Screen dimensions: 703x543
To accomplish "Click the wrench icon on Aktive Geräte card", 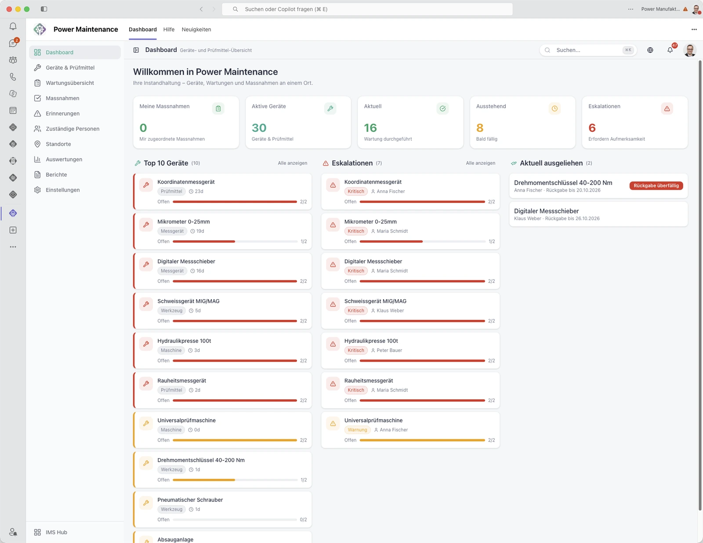I will 330,109.
